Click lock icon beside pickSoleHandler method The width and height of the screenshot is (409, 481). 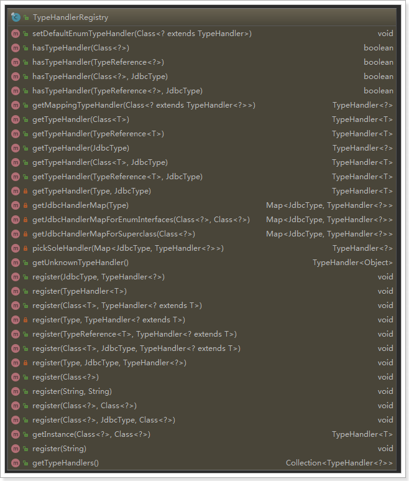click(25, 248)
